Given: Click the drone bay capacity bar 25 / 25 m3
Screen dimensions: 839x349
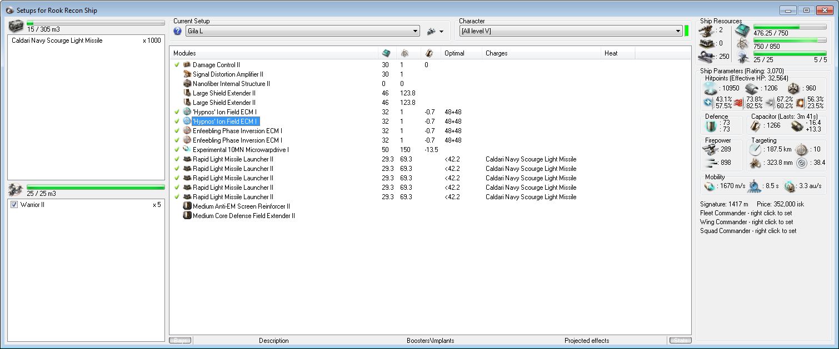Looking at the screenshot, I should [96, 188].
